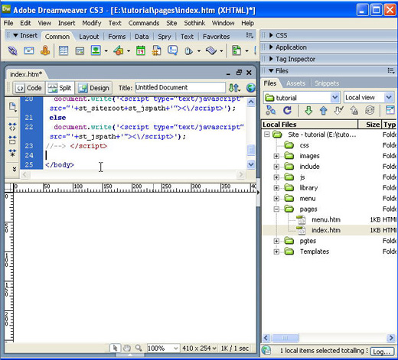
Task: Click the Templates insert icon
Action: coord(237,50)
